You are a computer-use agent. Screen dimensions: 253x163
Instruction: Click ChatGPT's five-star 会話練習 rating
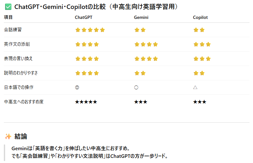point(90,30)
